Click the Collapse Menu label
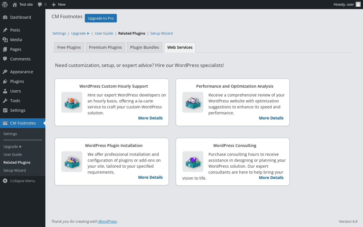 point(23,181)
